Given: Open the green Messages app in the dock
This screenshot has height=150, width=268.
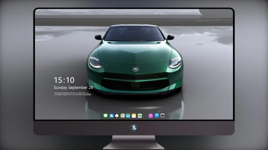Looking at the screenshot, I should pos(105,116).
